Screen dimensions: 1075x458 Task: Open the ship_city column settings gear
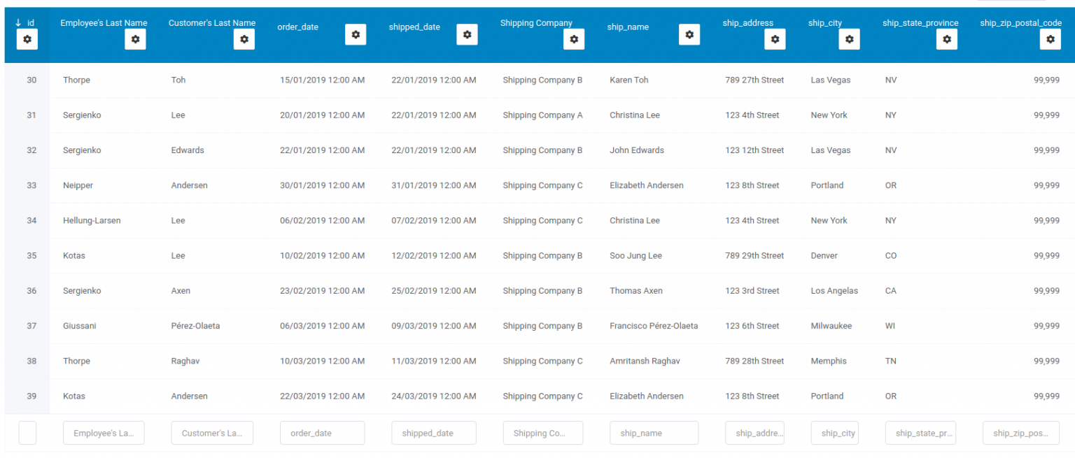click(849, 39)
